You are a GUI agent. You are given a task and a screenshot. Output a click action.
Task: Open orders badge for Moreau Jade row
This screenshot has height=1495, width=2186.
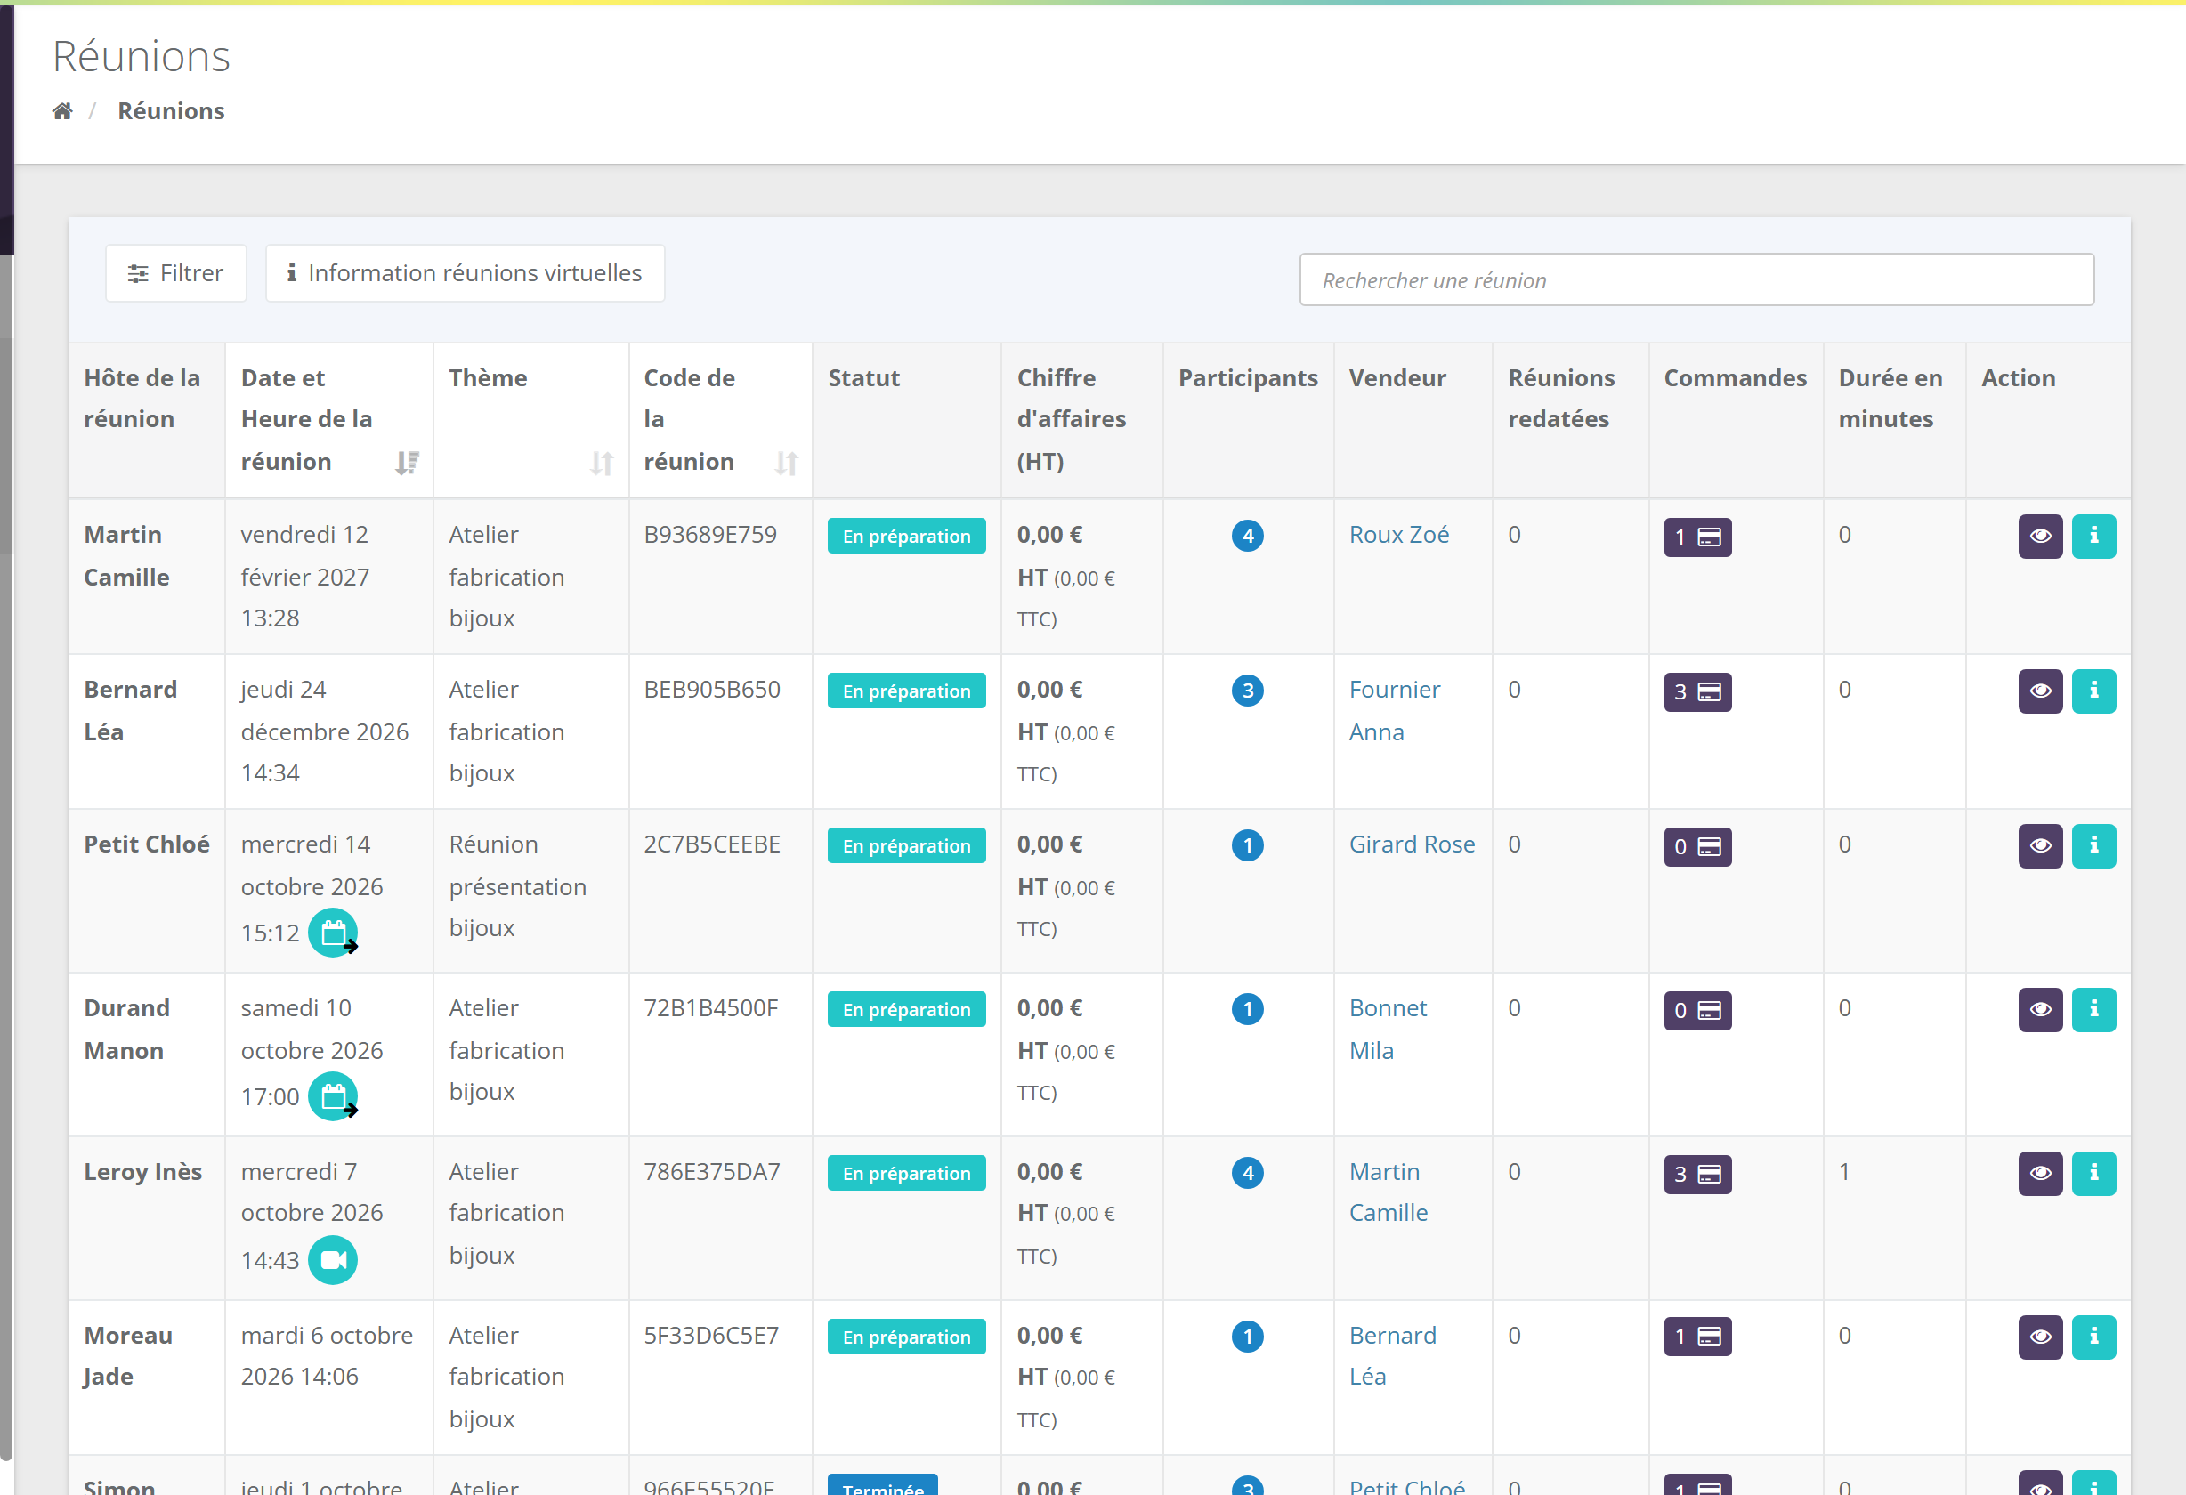(x=1696, y=1337)
